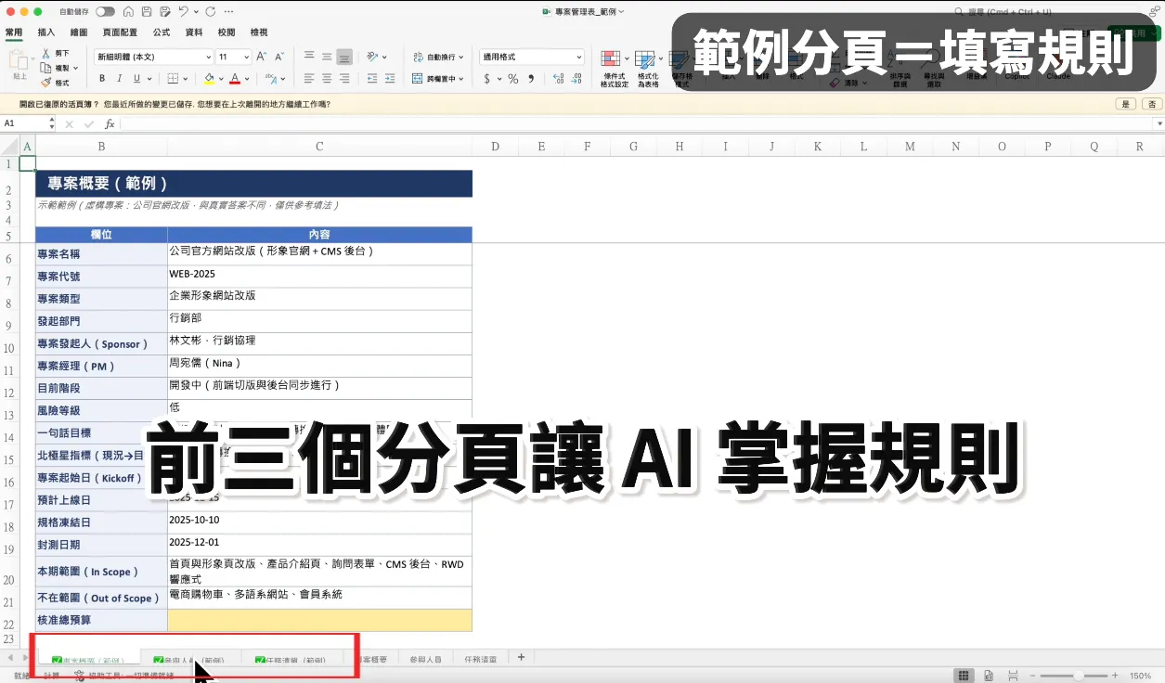
Task: Click the 是 button in the recovery bar
Action: [1127, 105]
